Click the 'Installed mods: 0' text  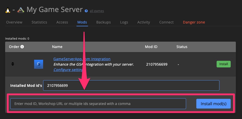(17, 39)
